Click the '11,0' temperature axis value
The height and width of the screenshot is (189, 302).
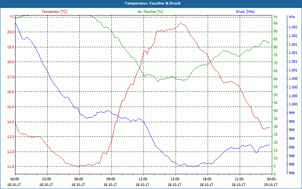click(11, 167)
